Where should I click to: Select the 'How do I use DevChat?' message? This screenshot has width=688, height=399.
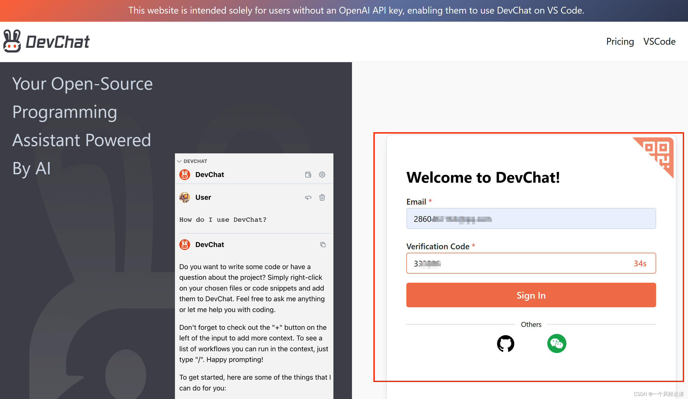click(x=223, y=219)
